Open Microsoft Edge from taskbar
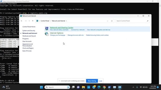The image size is (161, 90). pyautogui.click(x=99, y=87)
